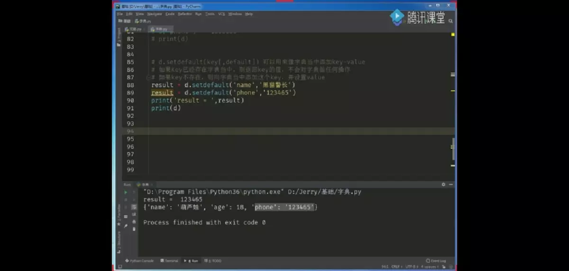Open the Window menu
The width and height of the screenshot is (569, 271).
click(235, 14)
